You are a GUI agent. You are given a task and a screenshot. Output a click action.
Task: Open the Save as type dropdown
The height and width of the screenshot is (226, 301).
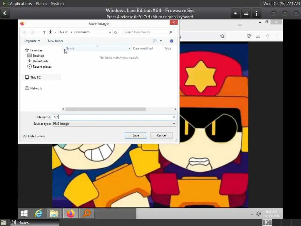coord(114,124)
